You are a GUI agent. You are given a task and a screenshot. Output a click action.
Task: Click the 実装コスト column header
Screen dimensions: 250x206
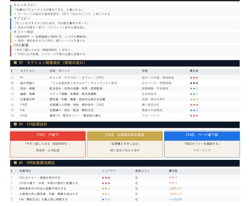(x=142, y=171)
